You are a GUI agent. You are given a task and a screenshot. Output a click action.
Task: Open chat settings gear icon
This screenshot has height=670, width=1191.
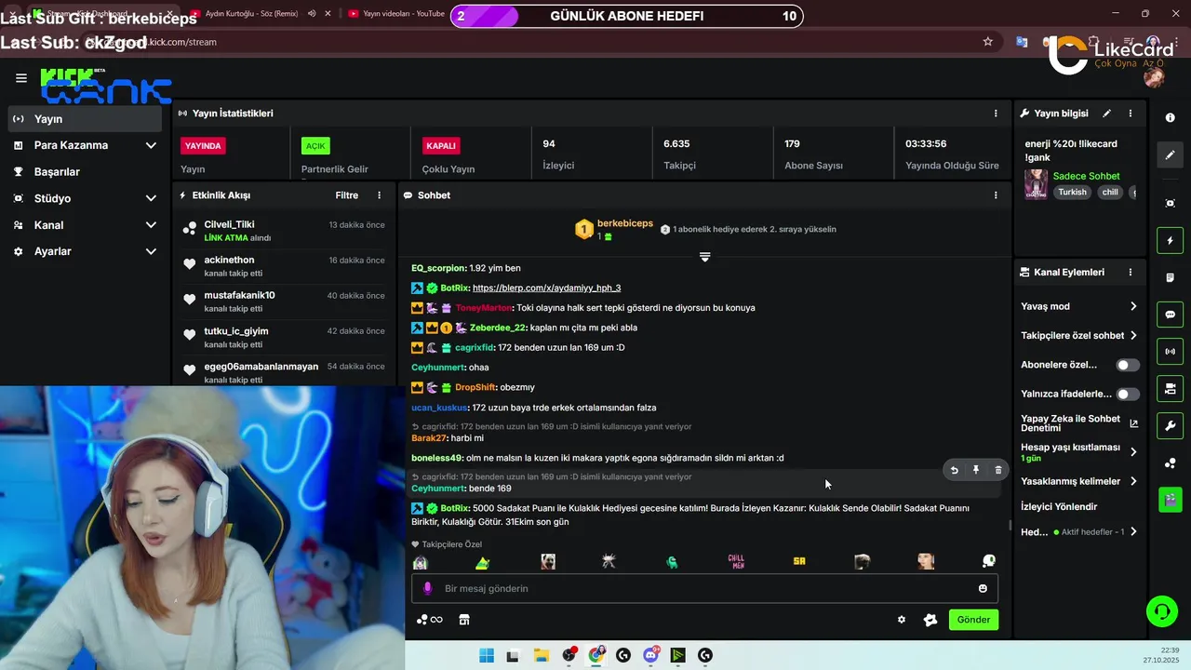pos(901,620)
